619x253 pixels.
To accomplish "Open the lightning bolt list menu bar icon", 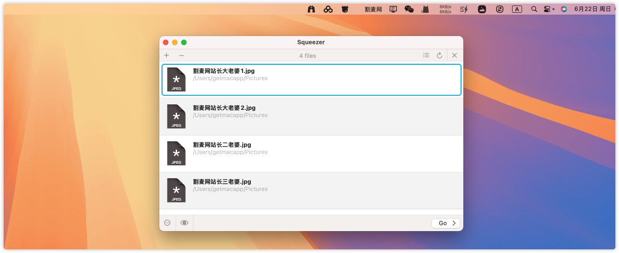I will tap(464, 9).
